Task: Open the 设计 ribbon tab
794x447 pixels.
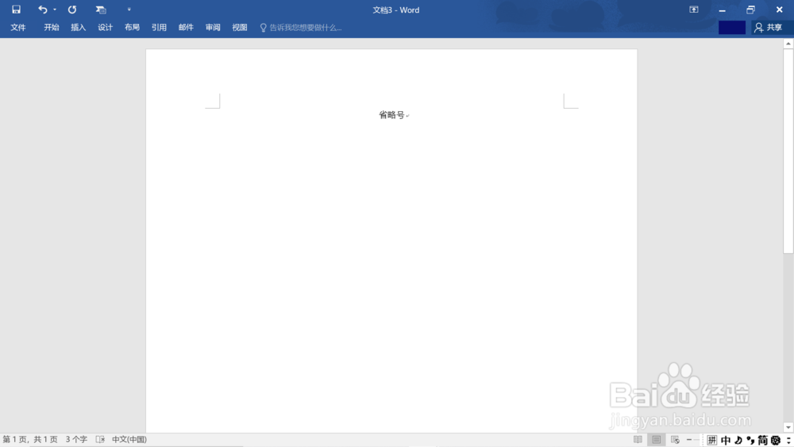Action: pos(105,27)
